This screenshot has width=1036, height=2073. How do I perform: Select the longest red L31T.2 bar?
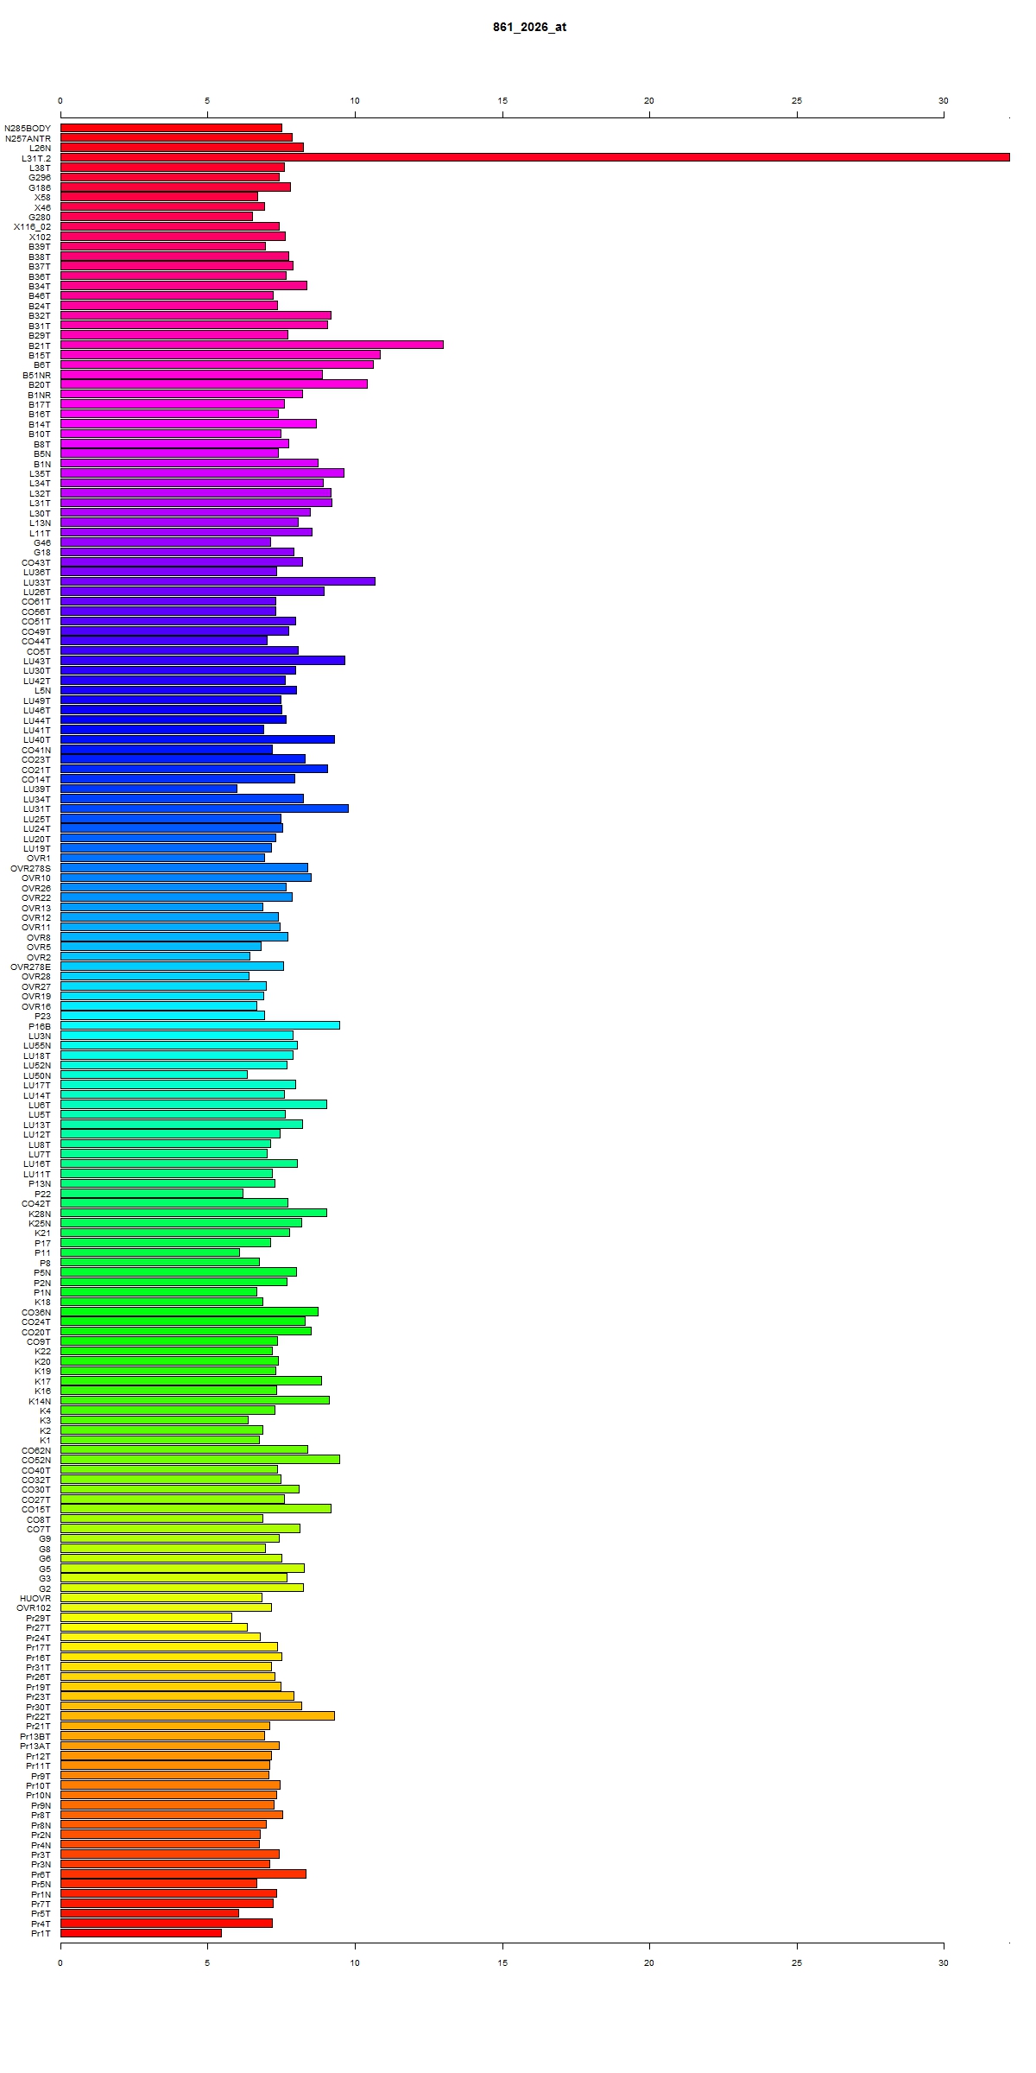pos(535,157)
